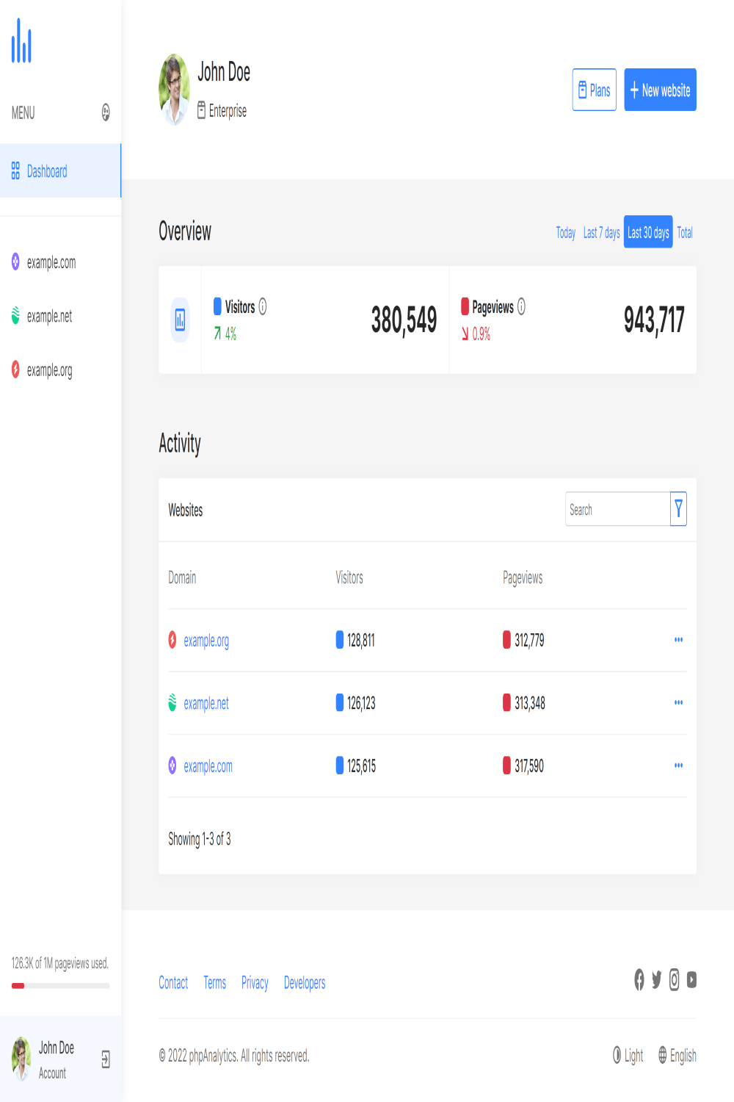Click the 126,123 visitors value
This screenshot has width=734, height=1102.
coord(361,703)
